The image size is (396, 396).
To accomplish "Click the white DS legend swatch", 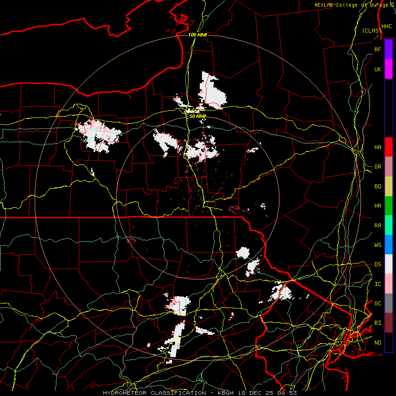I will [389, 264].
